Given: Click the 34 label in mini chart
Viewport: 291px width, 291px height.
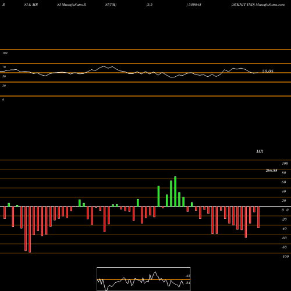Looking at the screenshot, I should click(187, 283).
